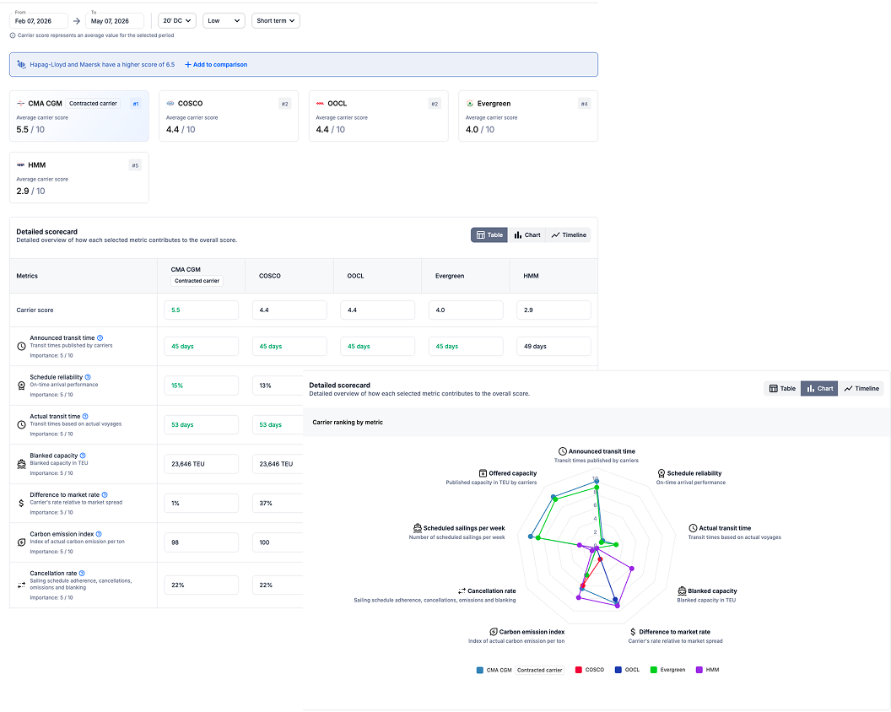
Task: Click the arrows icon of Cancellation rate row
Action: 21,585
